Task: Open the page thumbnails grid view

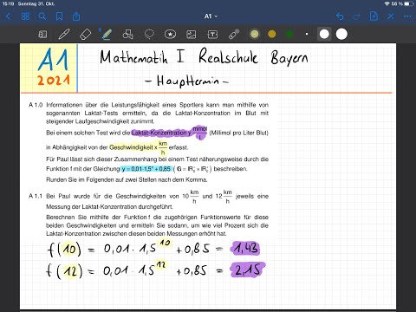Action: coord(25,16)
